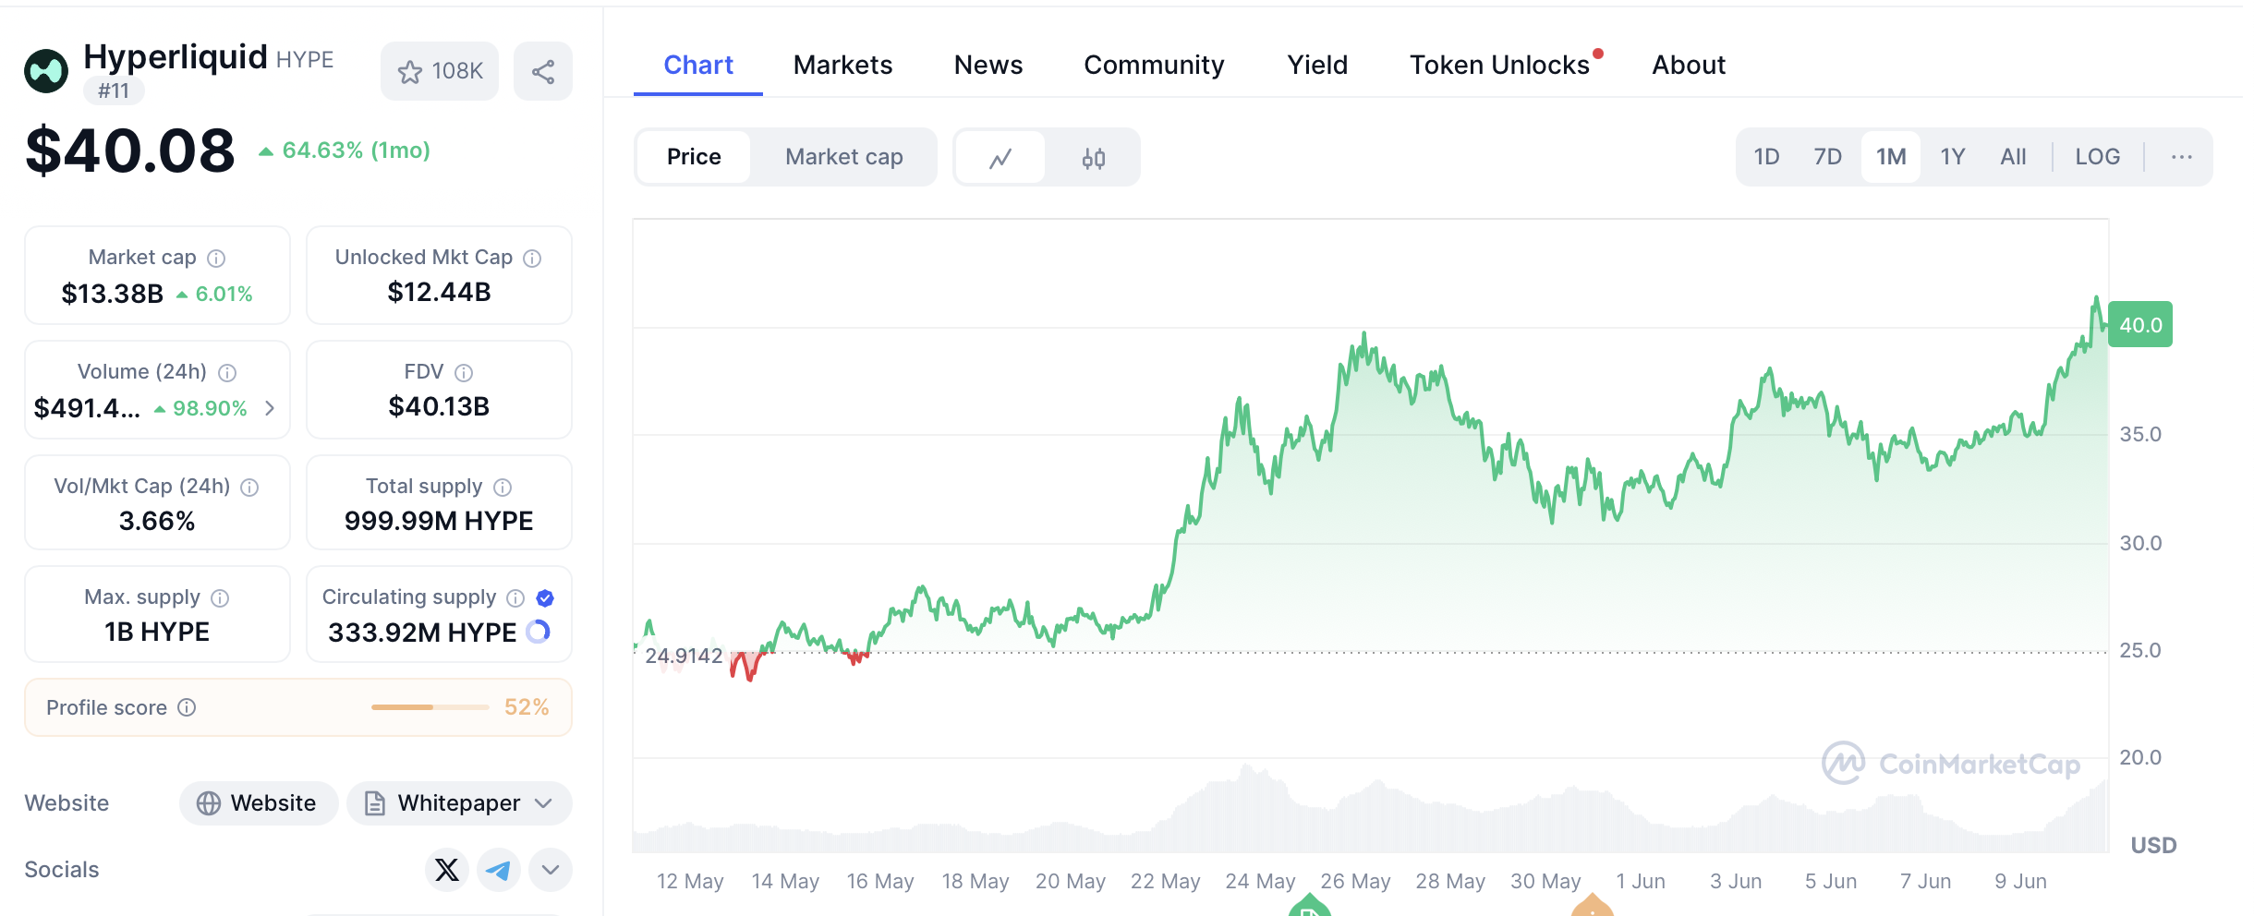Screen dimensions: 2254x916
Task: Set chart range to 7D
Action: [1827, 157]
